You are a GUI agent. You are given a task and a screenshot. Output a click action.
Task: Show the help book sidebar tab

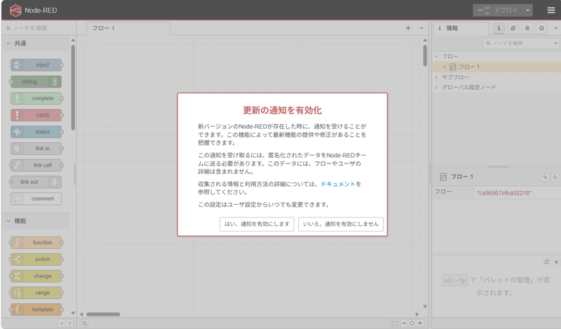coord(513,28)
